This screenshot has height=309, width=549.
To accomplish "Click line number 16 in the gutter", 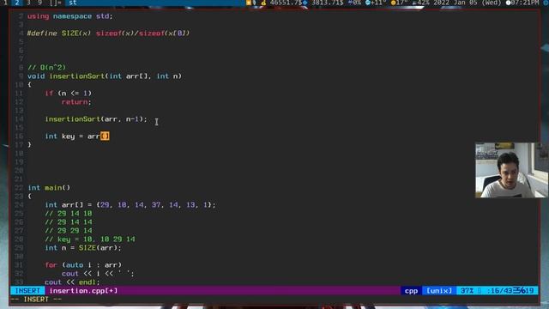I will pyautogui.click(x=19, y=136).
